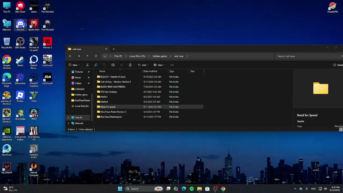
Task: Open the See more ellipsis menu
Action: [172, 65]
